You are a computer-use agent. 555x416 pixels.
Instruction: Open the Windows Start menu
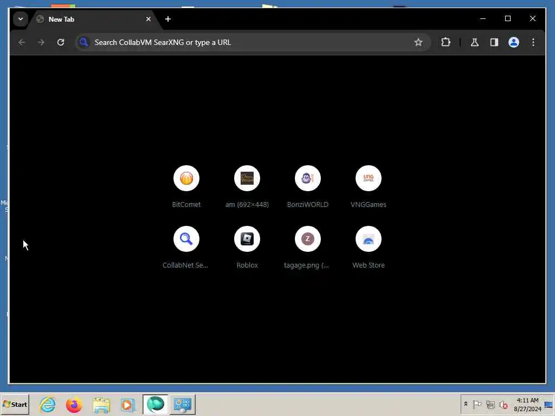[15, 404]
